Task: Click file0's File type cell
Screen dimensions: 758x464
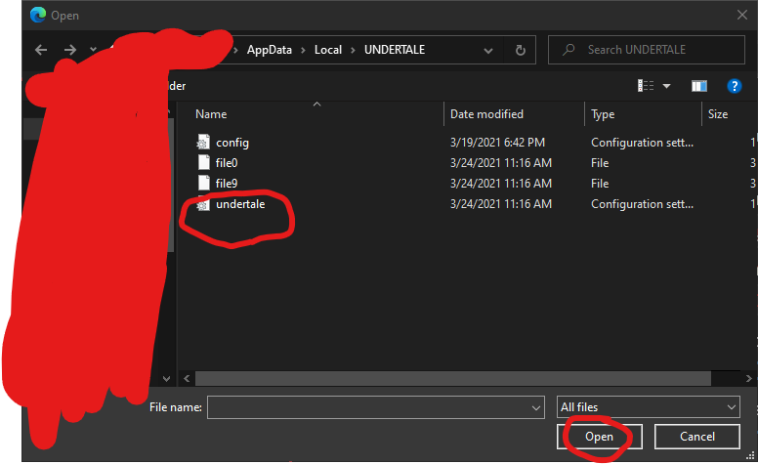Action: [x=600, y=163]
